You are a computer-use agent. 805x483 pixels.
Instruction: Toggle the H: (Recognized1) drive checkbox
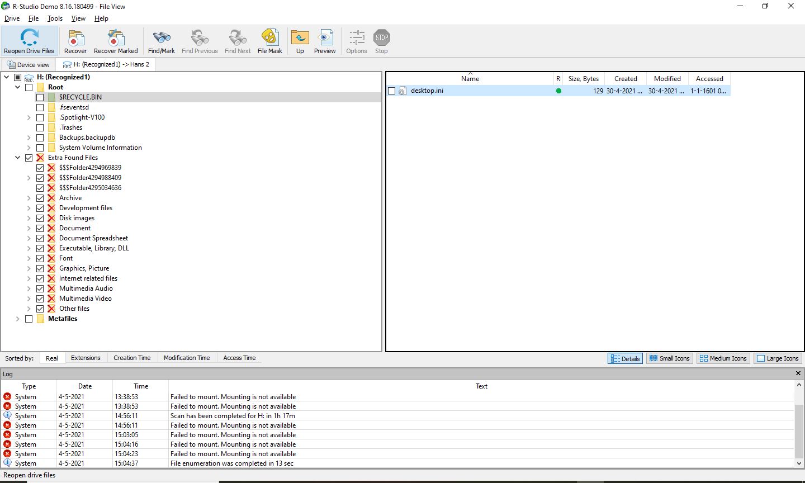pyautogui.click(x=17, y=77)
